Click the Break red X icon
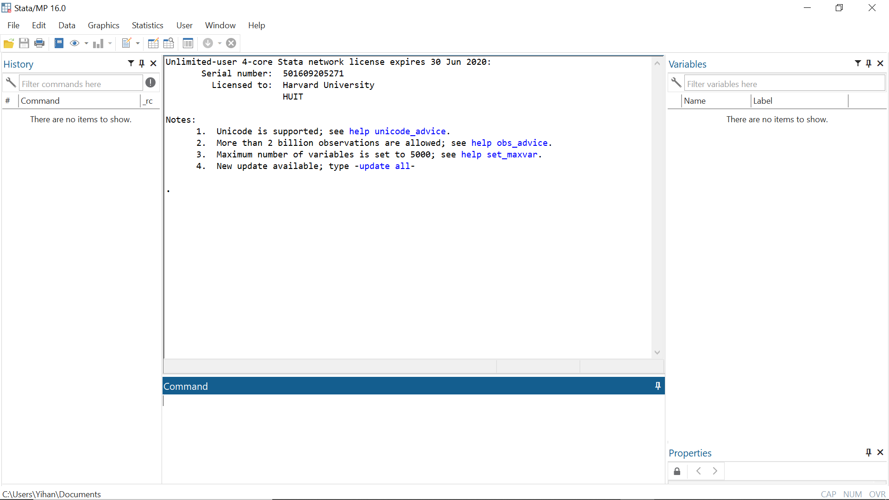The image size is (889, 500). click(231, 44)
